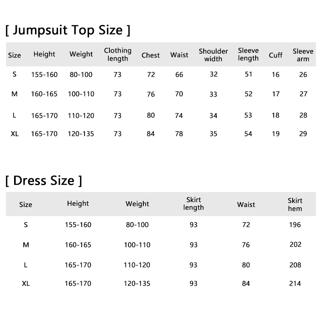Click the Chest column header
Image resolution: width=322 pixels, height=322 pixels.
(x=151, y=55)
